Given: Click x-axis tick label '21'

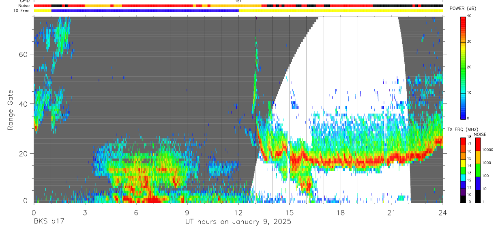Looking at the screenshot, I should point(392,212).
